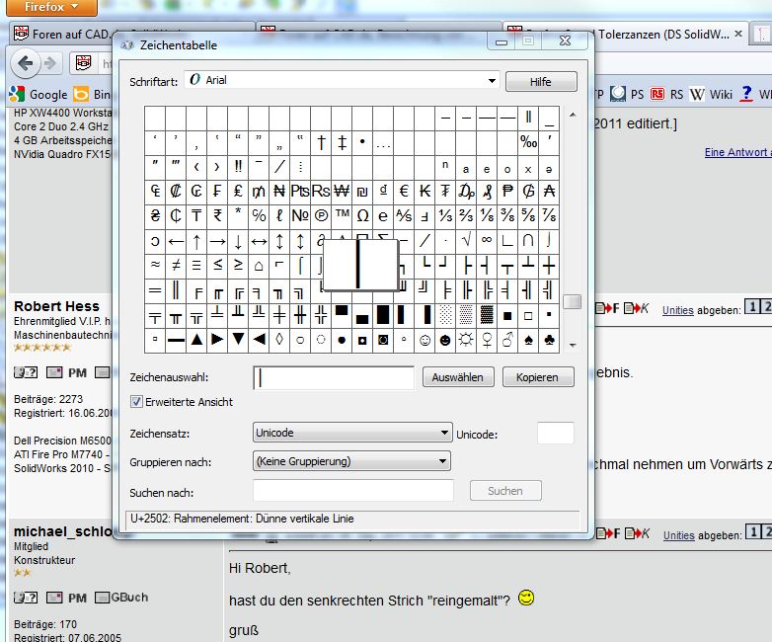The image size is (772, 642).
Task: Open the Eine Antwort link on forum page
Action: coord(738,152)
